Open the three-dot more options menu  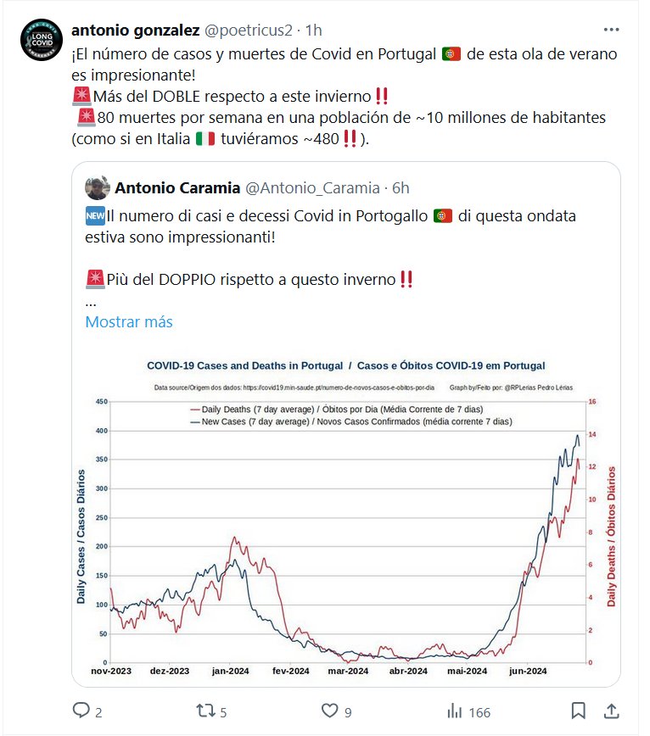[x=610, y=30]
